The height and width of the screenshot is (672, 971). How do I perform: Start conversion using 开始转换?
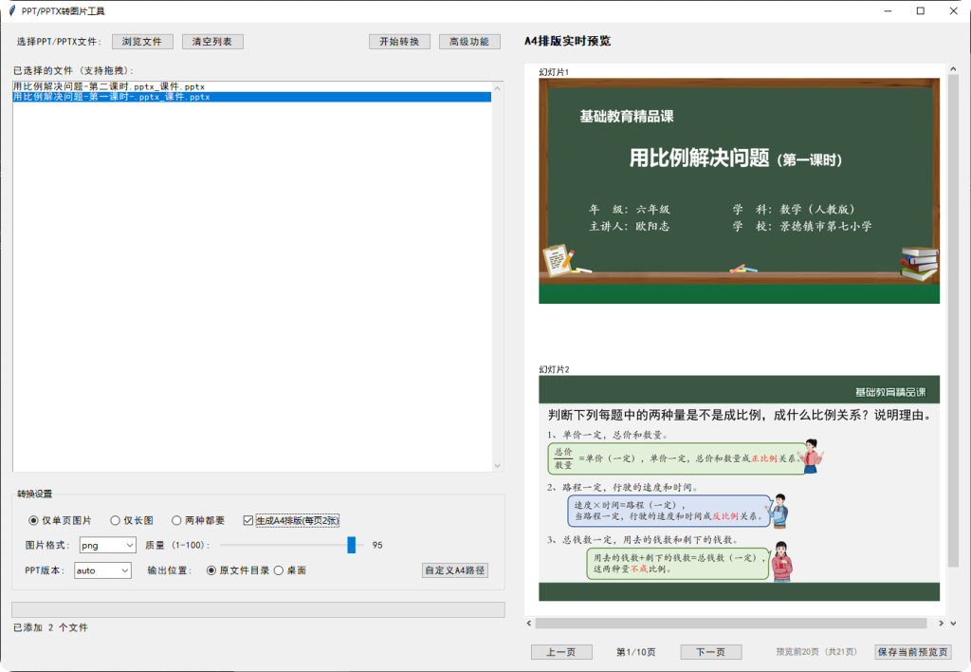click(x=399, y=41)
